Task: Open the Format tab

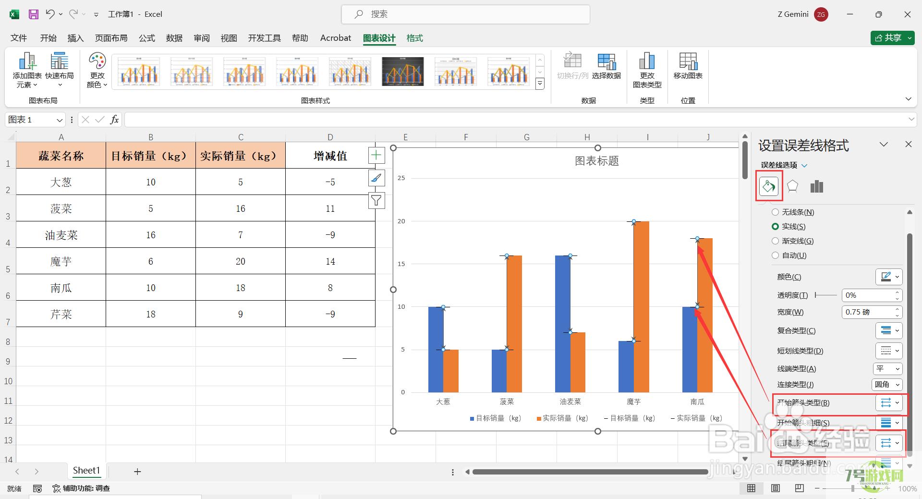Action: click(x=414, y=38)
